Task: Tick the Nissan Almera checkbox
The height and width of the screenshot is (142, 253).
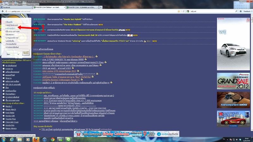Action: [3, 128]
